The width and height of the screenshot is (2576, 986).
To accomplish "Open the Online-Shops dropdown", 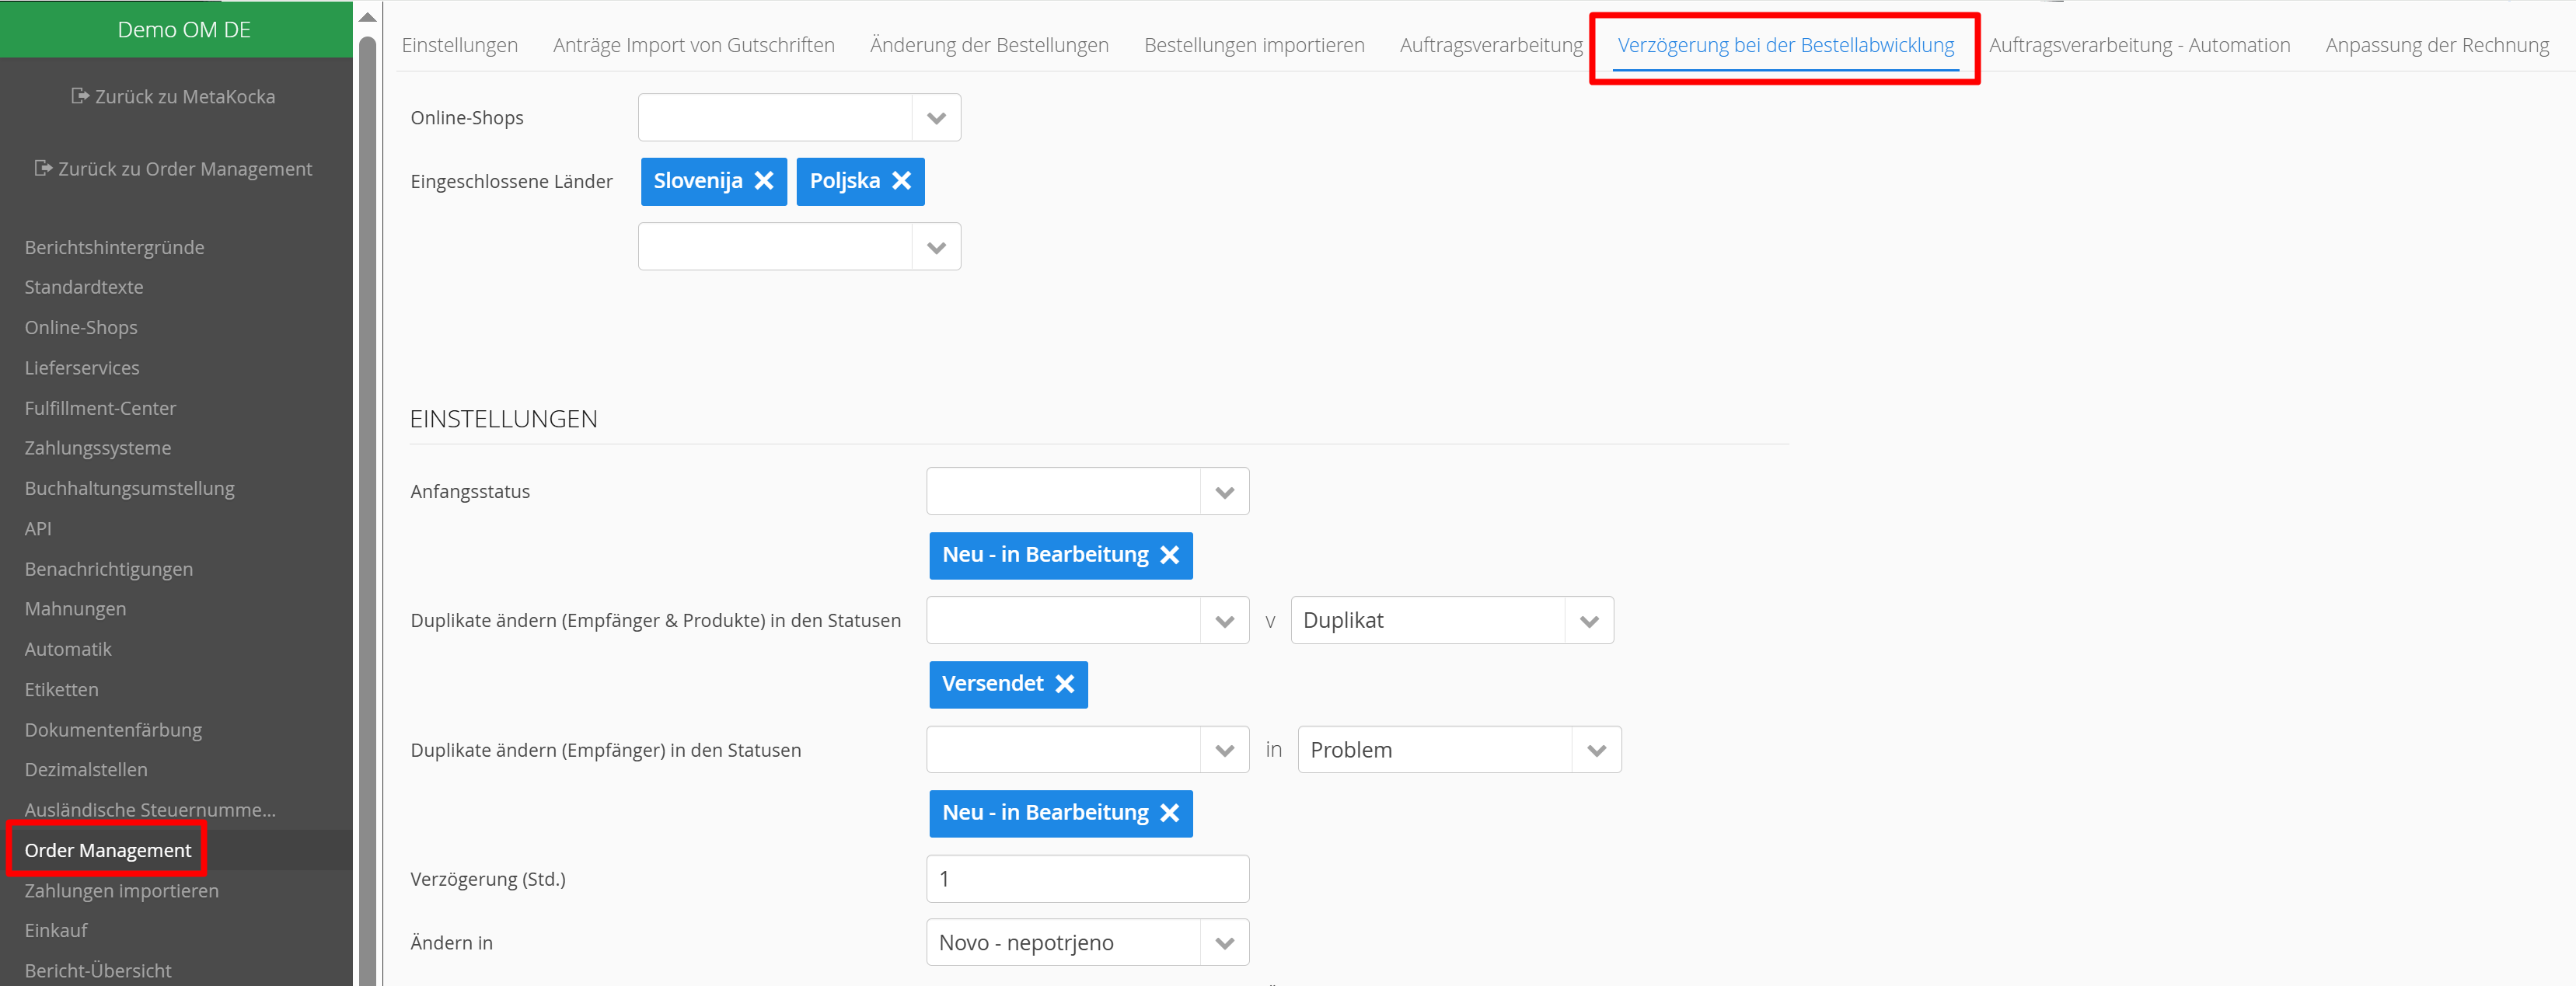I will (936, 118).
